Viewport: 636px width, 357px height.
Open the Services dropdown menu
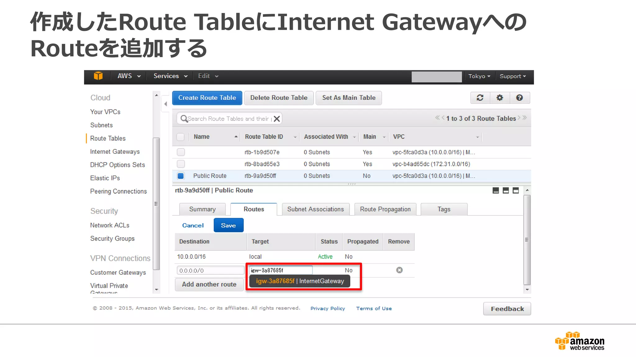170,76
